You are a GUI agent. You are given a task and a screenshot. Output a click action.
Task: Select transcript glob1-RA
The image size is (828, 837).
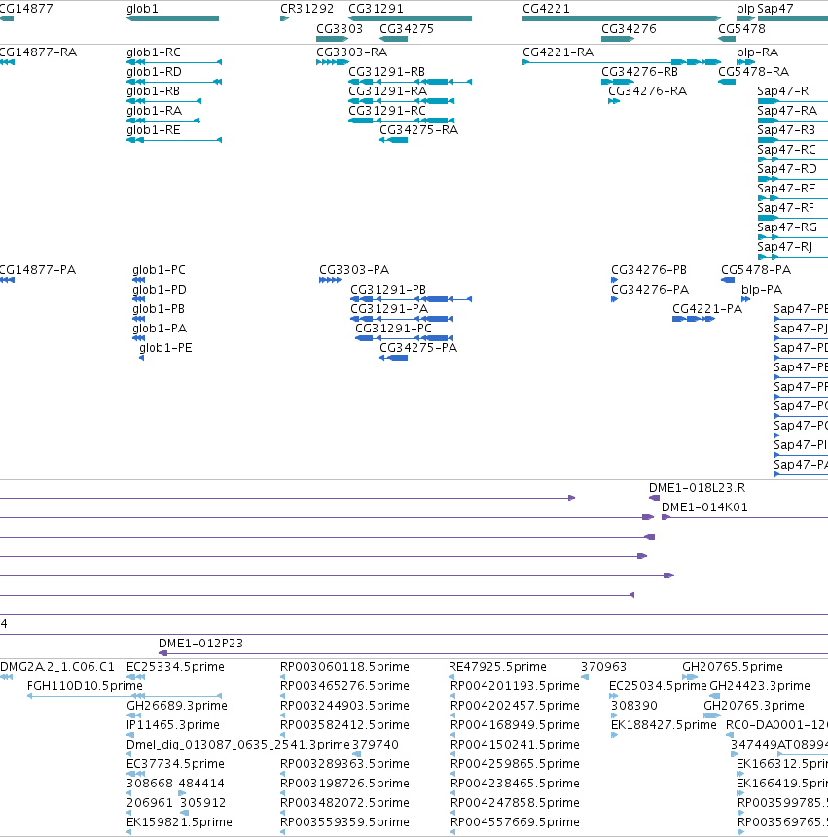click(x=162, y=121)
